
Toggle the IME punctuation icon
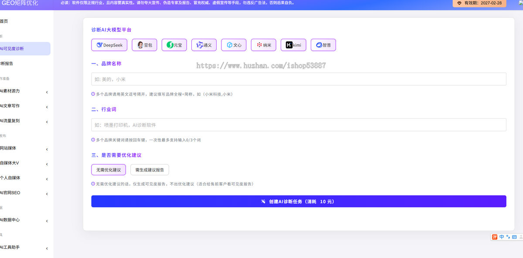[x=508, y=237]
